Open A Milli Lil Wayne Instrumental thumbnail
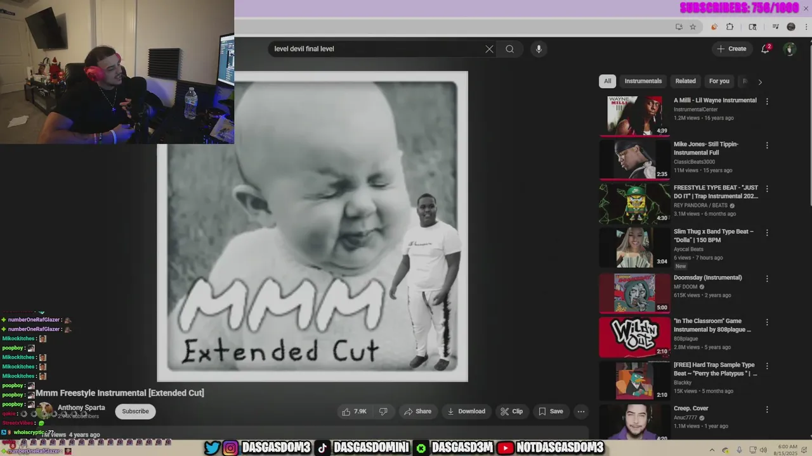Screen dimensions: 812x456 click(x=634, y=116)
